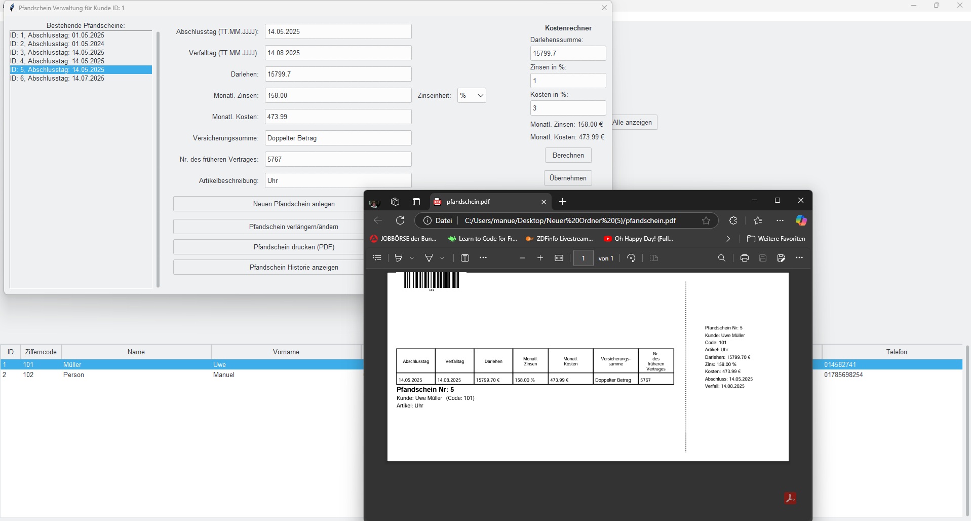
Task: Click the PDF page view icon
Action: tap(654, 258)
